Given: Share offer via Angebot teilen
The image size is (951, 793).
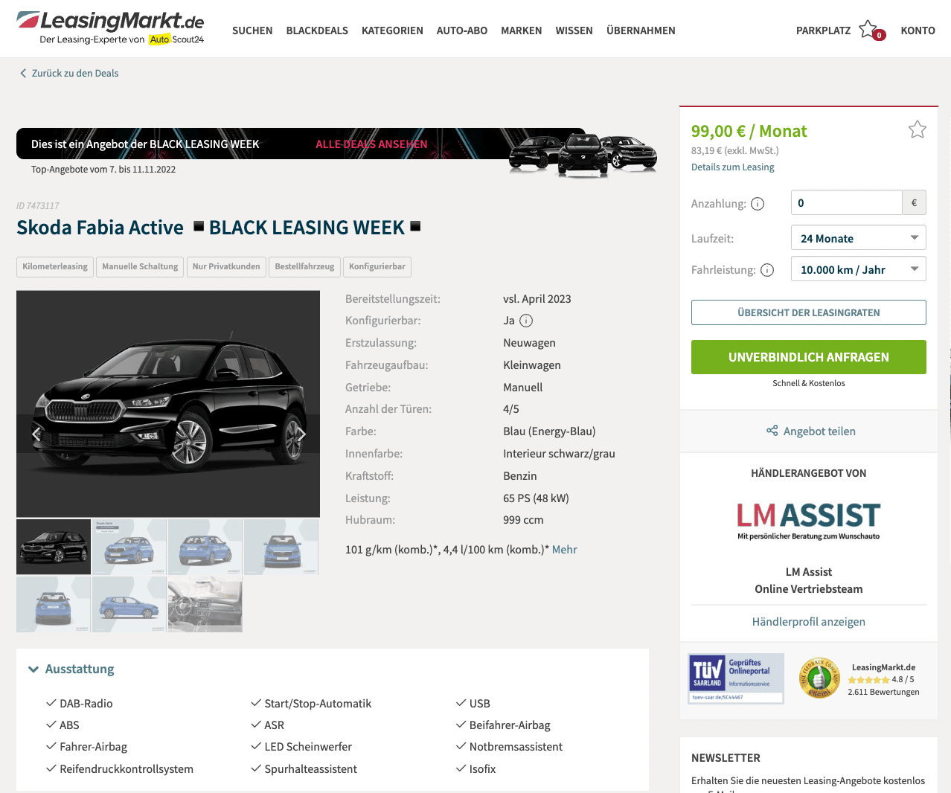Looking at the screenshot, I should (811, 431).
